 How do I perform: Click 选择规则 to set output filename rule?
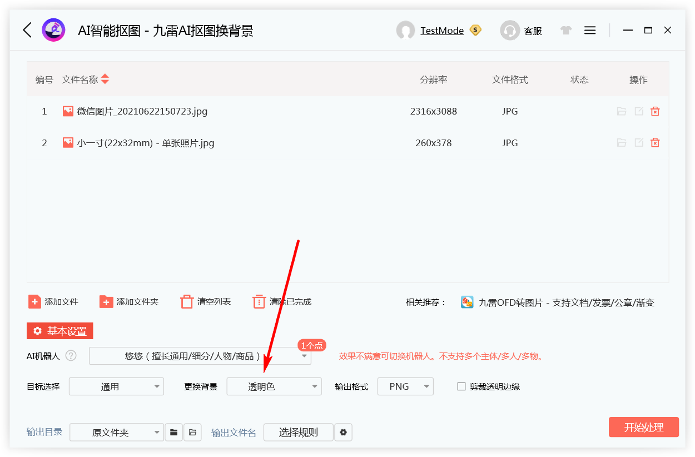[x=298, y=432]
